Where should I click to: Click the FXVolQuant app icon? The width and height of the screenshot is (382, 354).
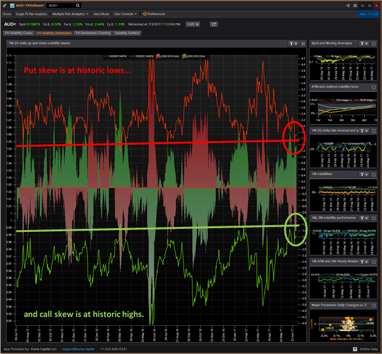(x=12, y=6)
